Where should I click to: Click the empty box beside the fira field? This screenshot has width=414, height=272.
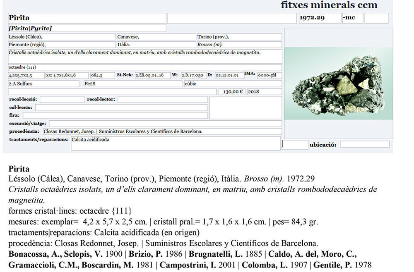coord(246,107)
